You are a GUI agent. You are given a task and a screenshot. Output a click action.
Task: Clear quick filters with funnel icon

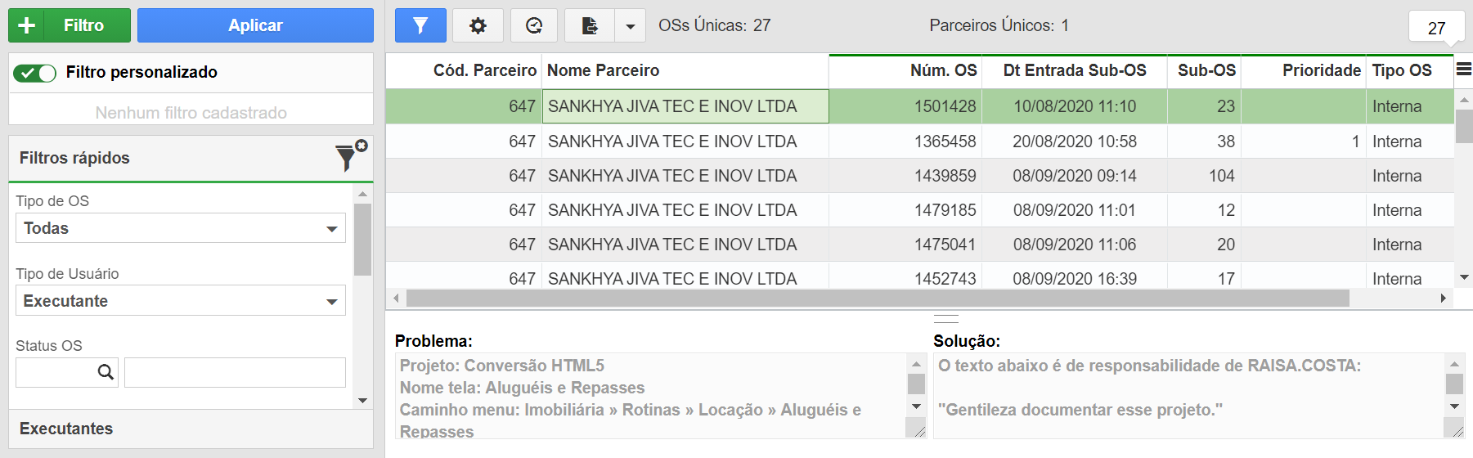(351, 155)
